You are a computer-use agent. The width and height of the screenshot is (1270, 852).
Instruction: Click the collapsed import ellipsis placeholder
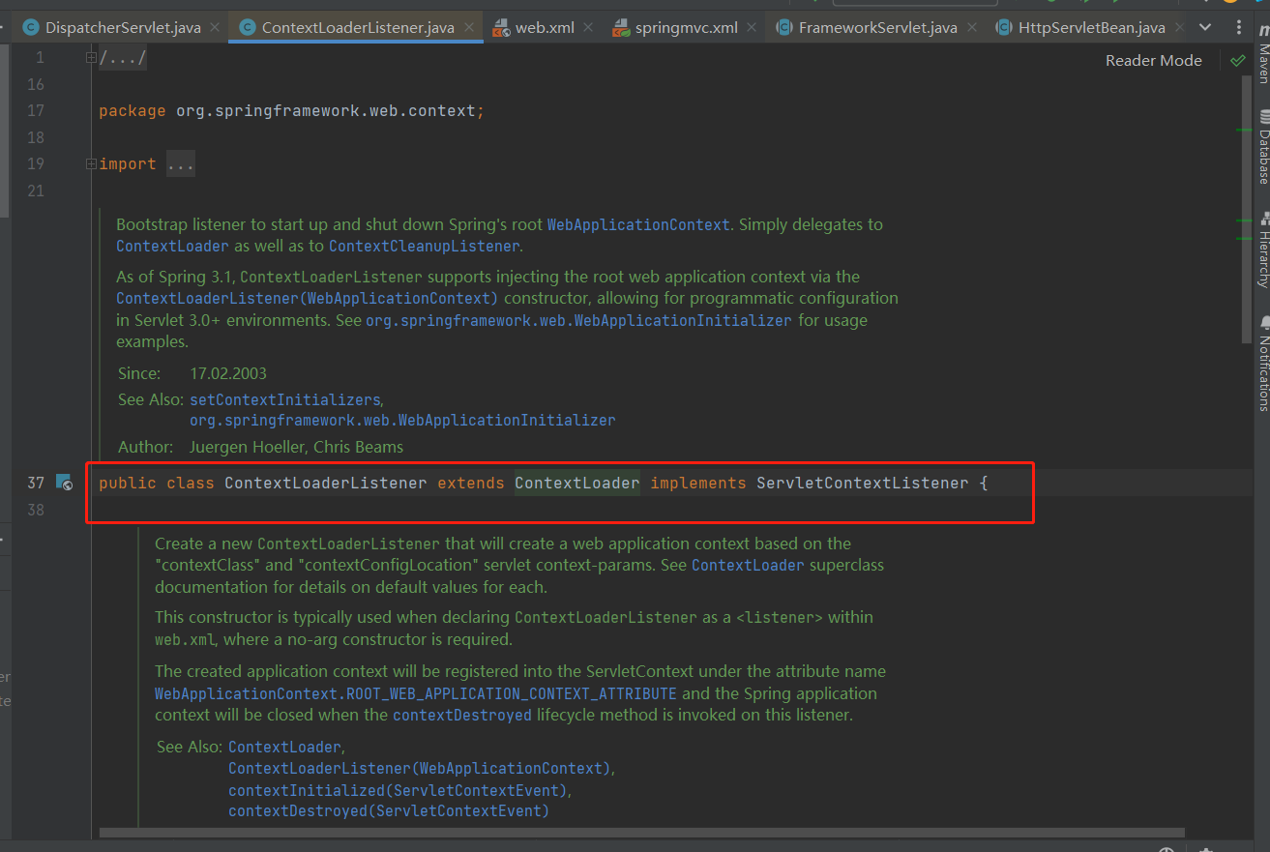pos(181,164)
